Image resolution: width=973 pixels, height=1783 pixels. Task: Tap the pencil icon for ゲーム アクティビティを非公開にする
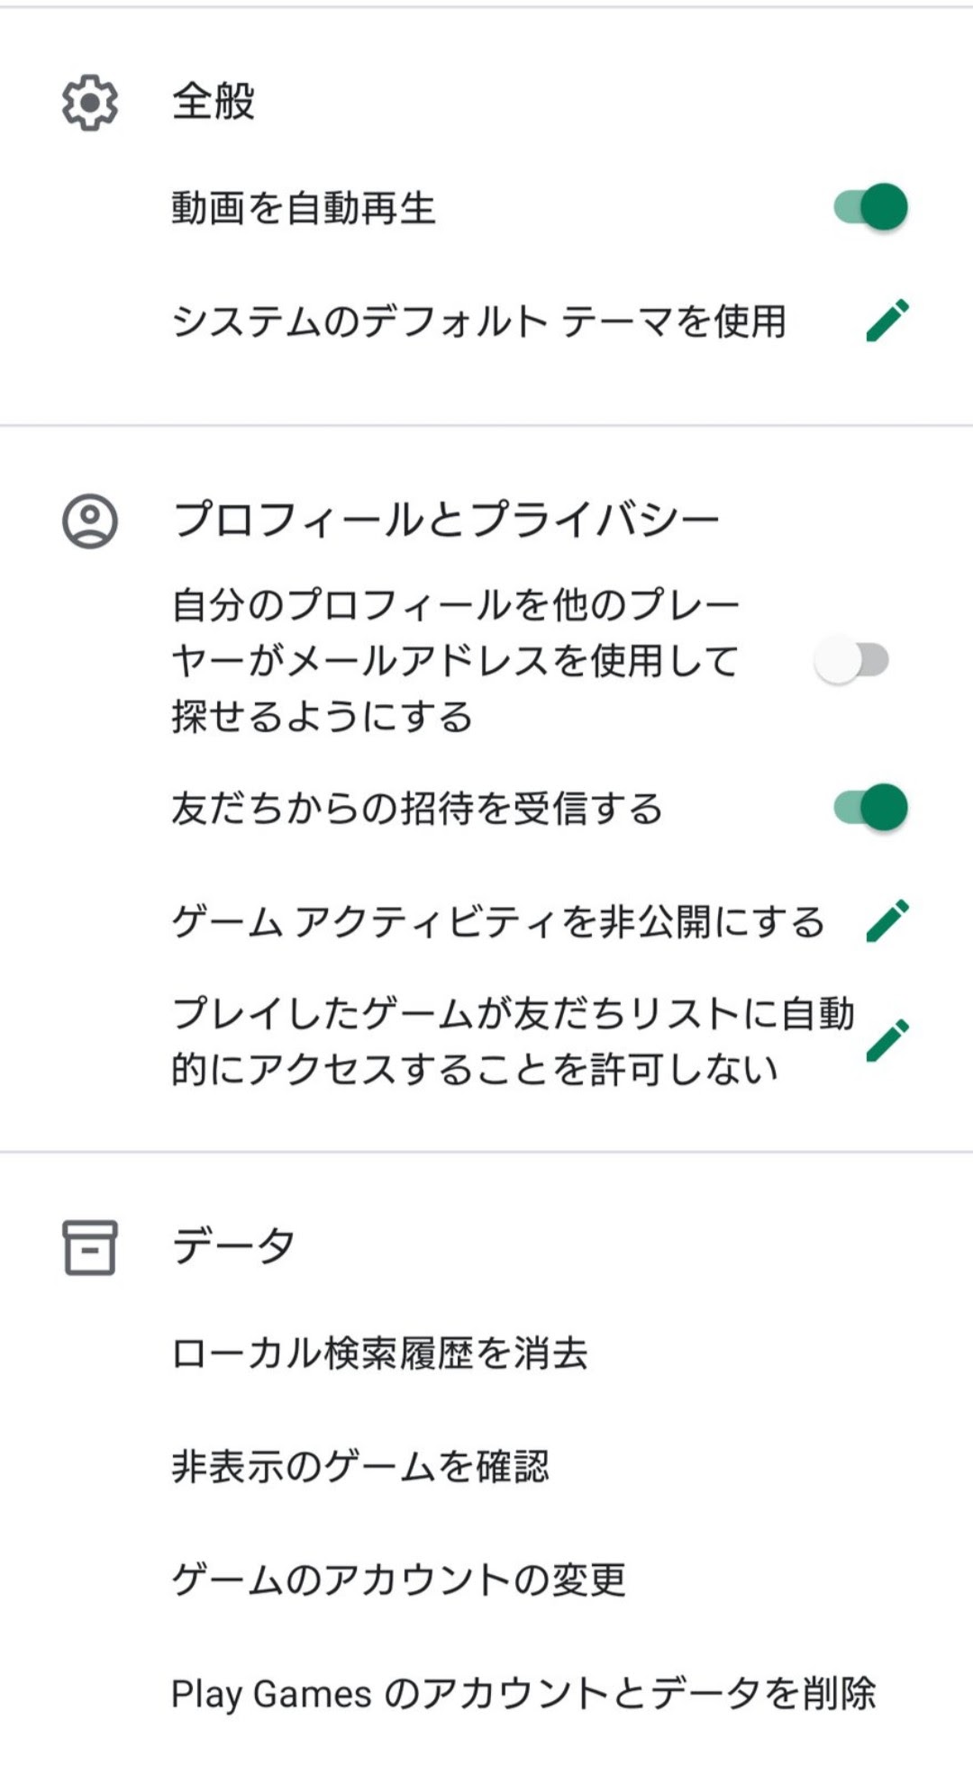[x=887, y=921]
